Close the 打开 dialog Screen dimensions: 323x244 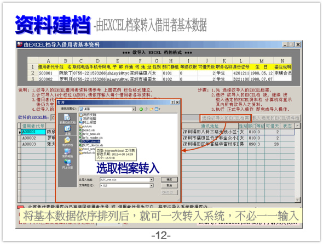coord(177,103)
